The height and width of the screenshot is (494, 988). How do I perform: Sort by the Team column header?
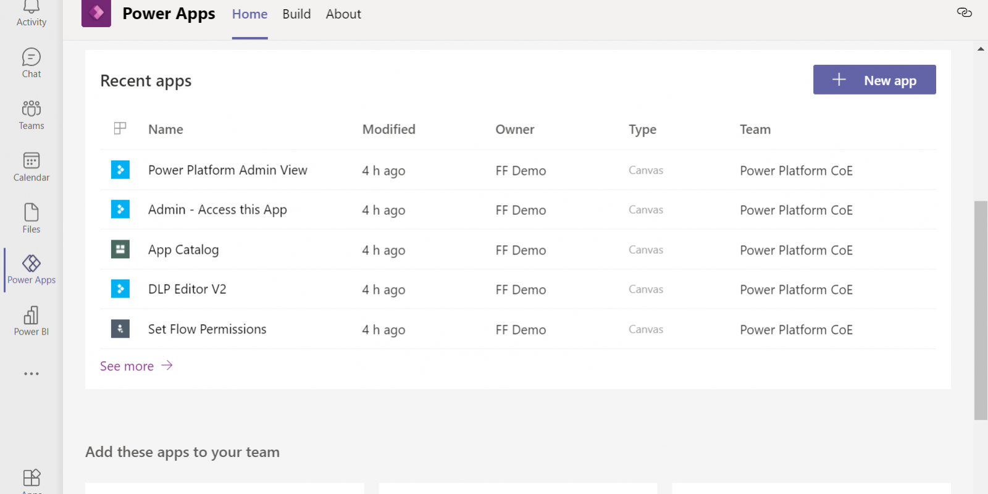click(x=755, y=129)
